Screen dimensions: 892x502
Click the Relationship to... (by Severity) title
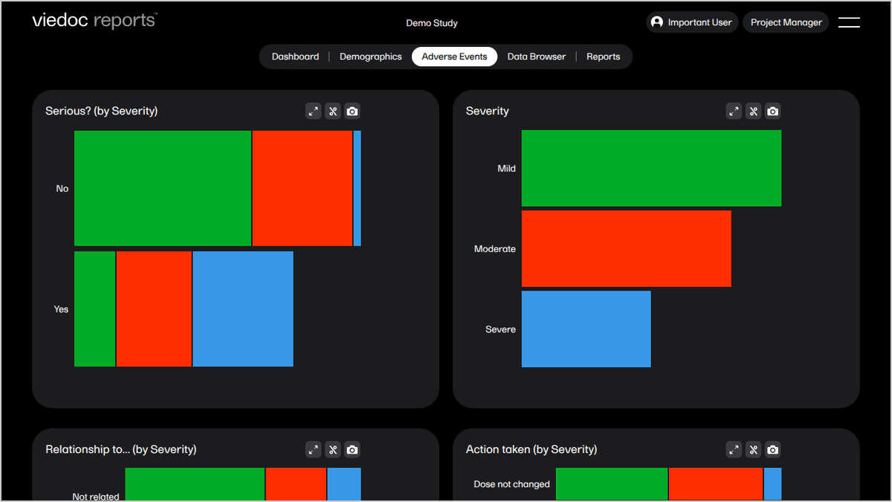coord(121,449)
